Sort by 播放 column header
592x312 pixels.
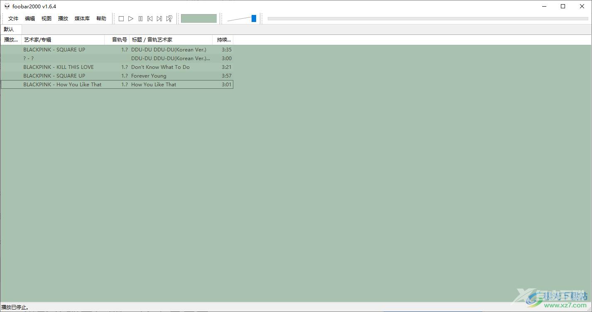point(11,40)
